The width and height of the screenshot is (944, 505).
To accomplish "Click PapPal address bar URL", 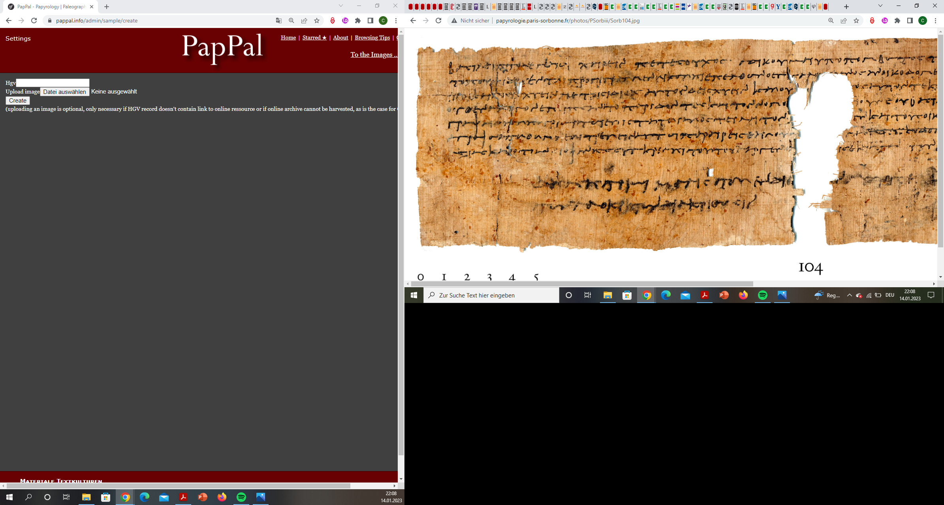I will [x=97, y=21].
